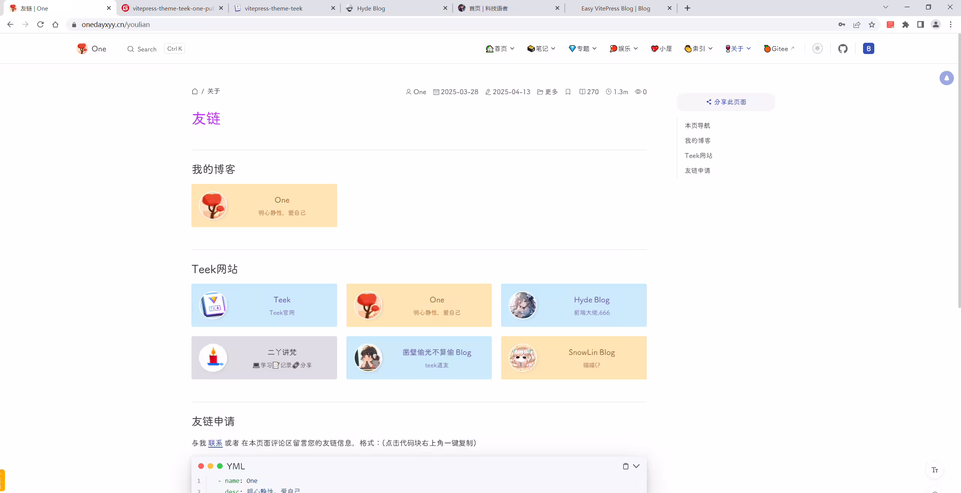
Task: Click the breadcrumb home icon
Action: [x=195, y=91]
